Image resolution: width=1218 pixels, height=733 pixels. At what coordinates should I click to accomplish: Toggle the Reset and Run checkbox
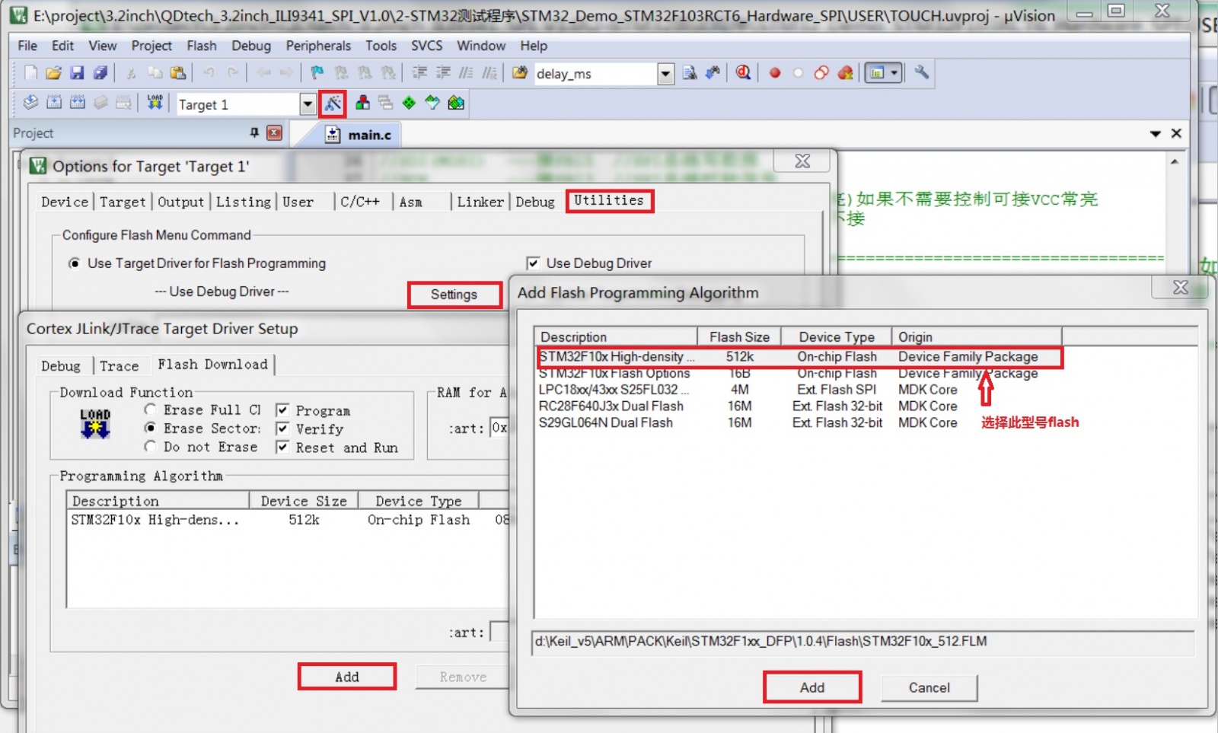tap(282, 448)
